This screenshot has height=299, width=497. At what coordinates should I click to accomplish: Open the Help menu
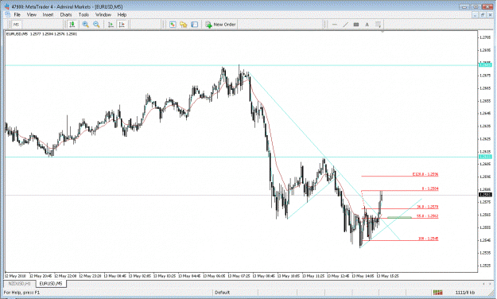pos(122,14)
